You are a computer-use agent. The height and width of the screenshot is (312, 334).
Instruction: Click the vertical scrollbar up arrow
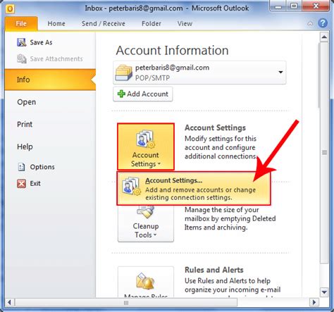pos(324,37)
